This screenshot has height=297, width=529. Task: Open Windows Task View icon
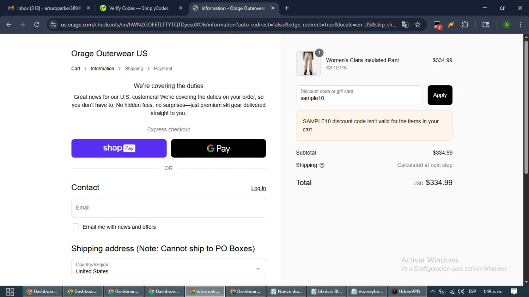coord(10,292)
